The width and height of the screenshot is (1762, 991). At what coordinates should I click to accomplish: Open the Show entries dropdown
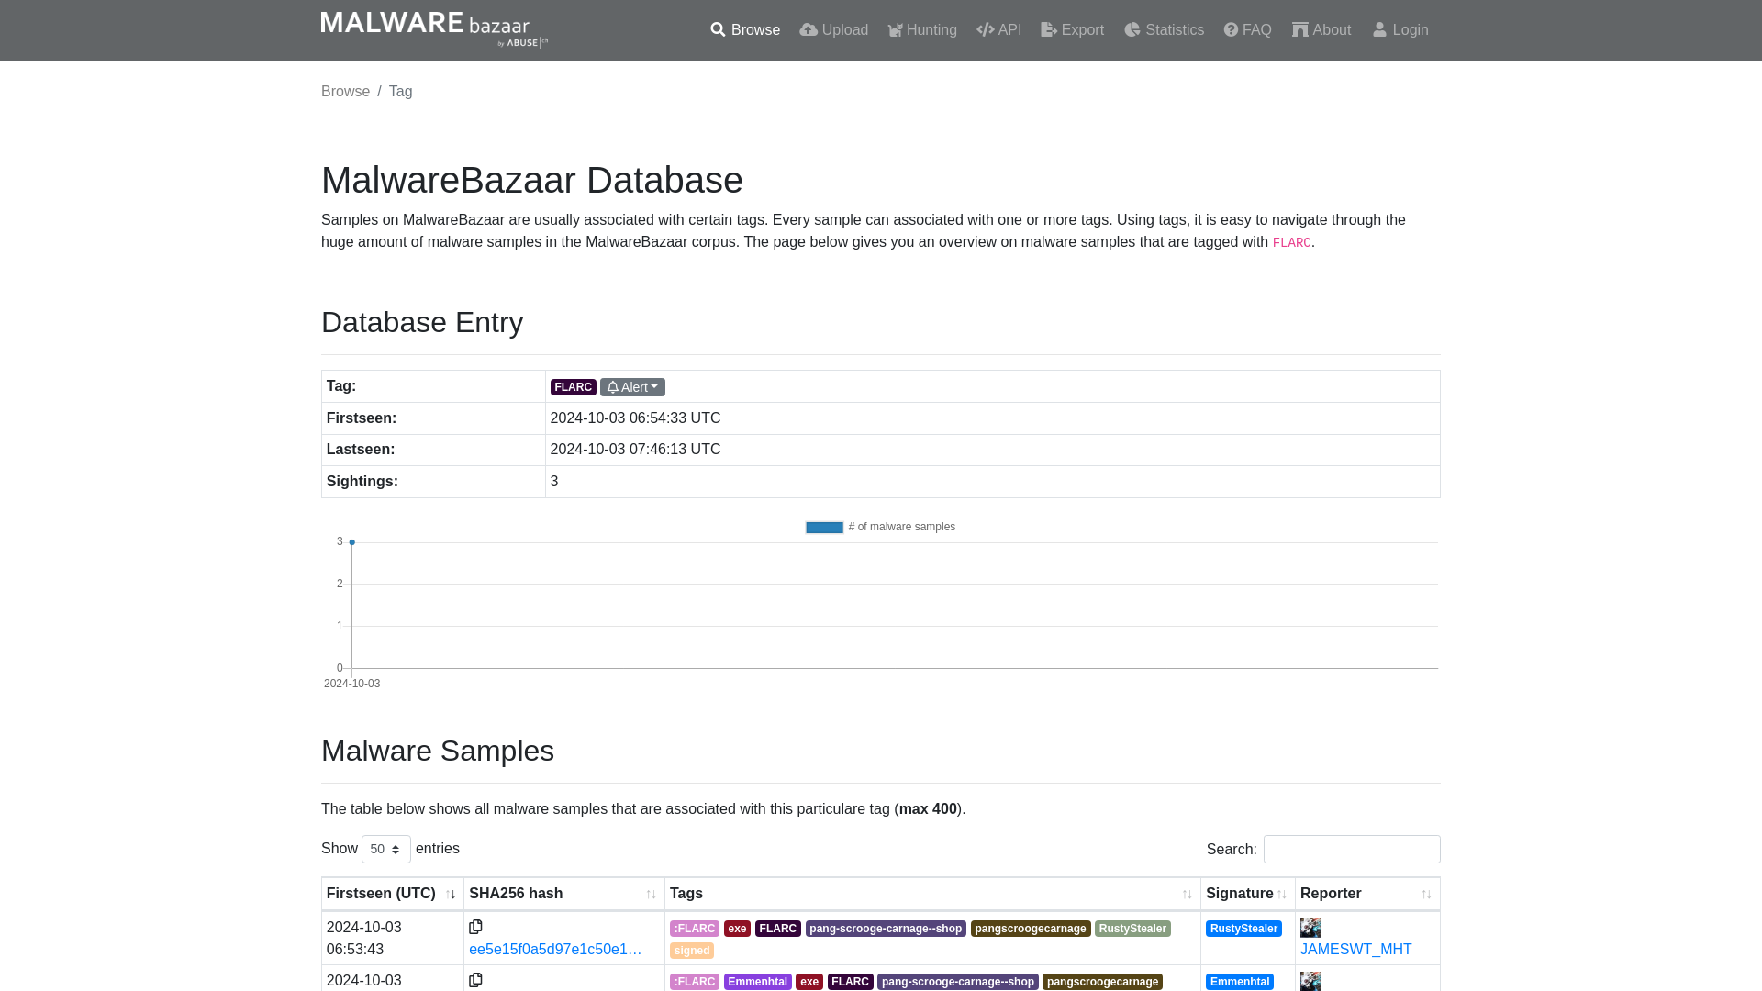click(x=386, y=850)
